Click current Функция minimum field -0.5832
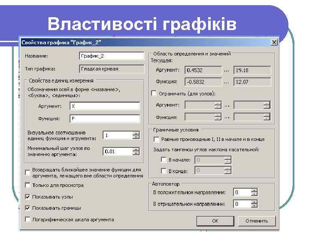 tap(203, 82)
